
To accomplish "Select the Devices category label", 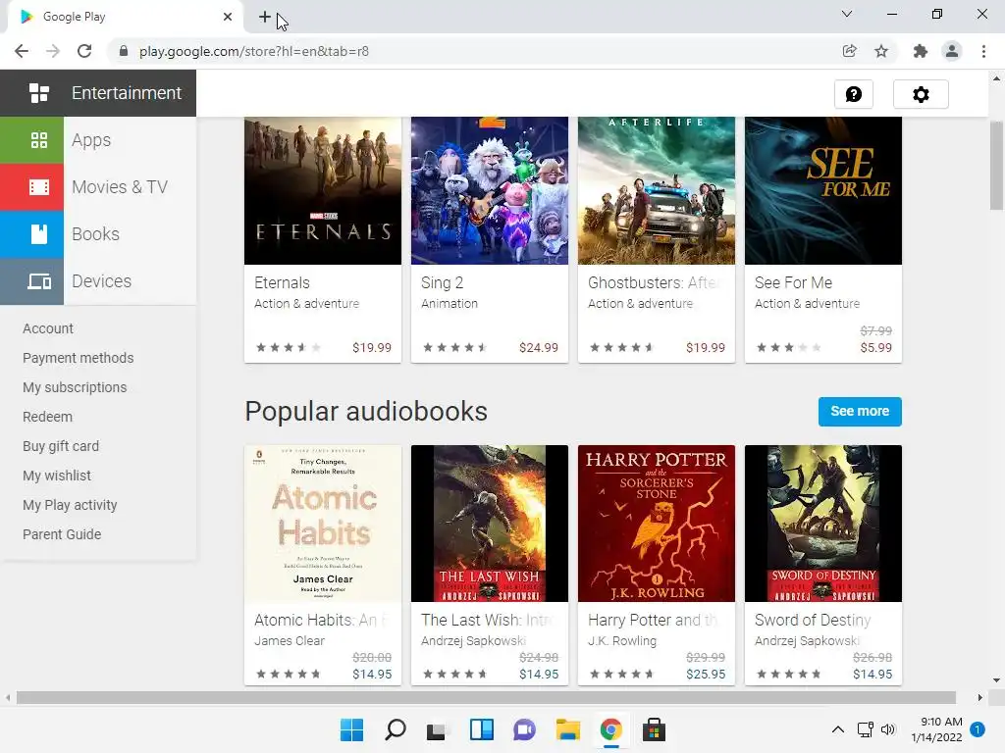I will [101, 281].
